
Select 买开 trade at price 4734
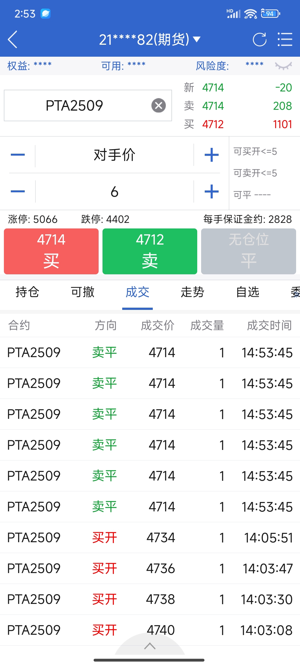150,537
